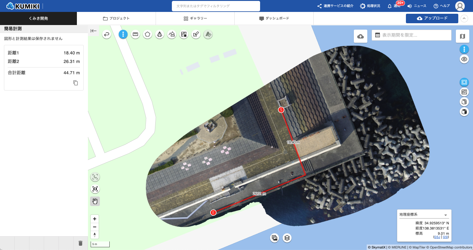
Task: Enable the hand pan mode
Action: coord(95,201)
